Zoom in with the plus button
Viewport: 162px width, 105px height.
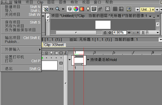point(138,33)
